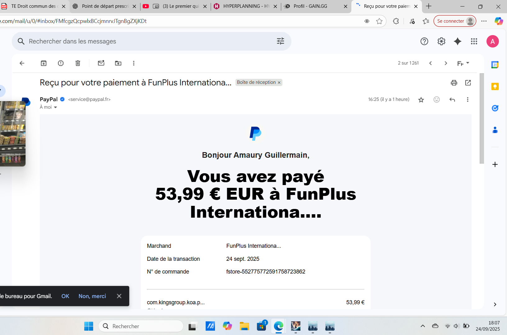Open Microsoft Store from taskbar
507x335 pixels.
coord(262,326)
